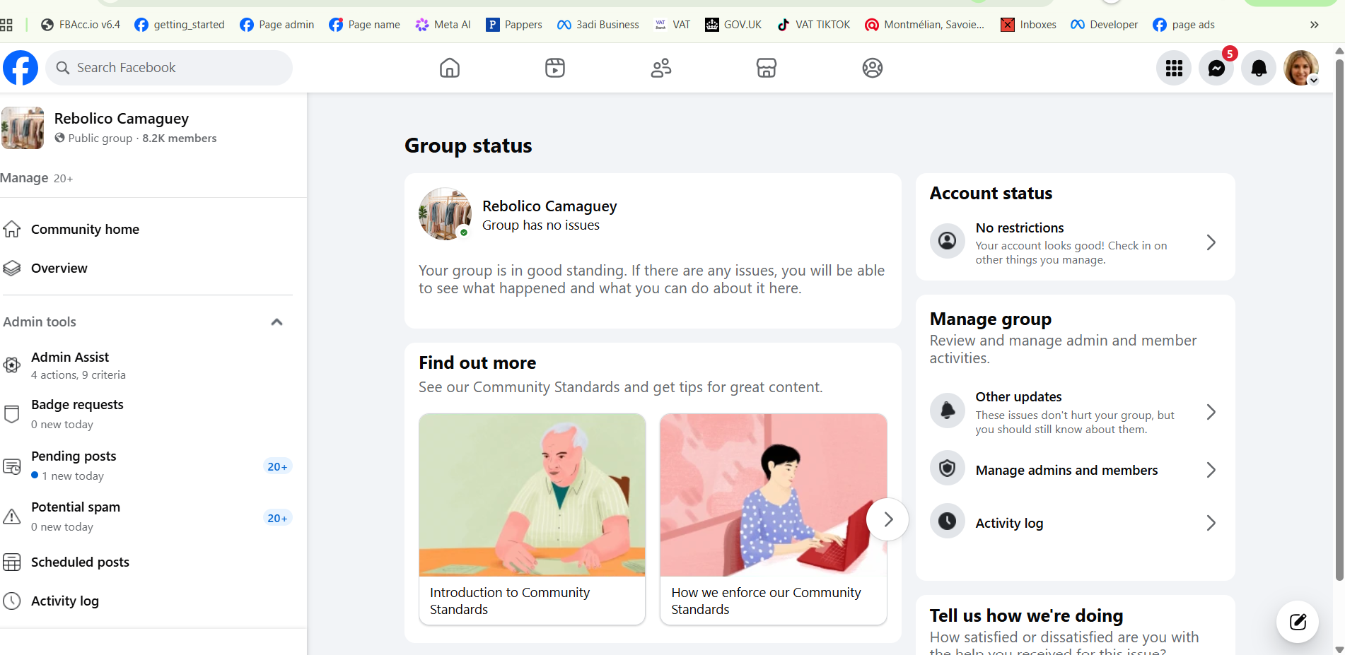Image resolution: width=1345 pixels, height=655 pixels.
Task: Click the Scheduled posts calendar icon
Action: click(12, 562)
